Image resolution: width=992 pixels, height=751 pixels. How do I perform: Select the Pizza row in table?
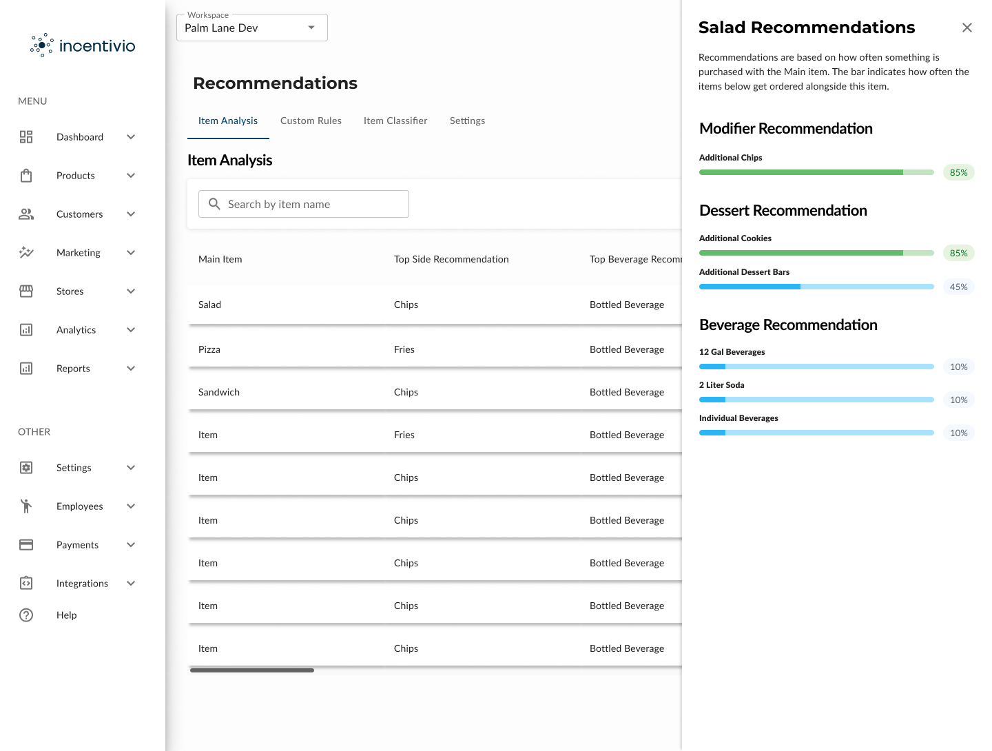435,349
